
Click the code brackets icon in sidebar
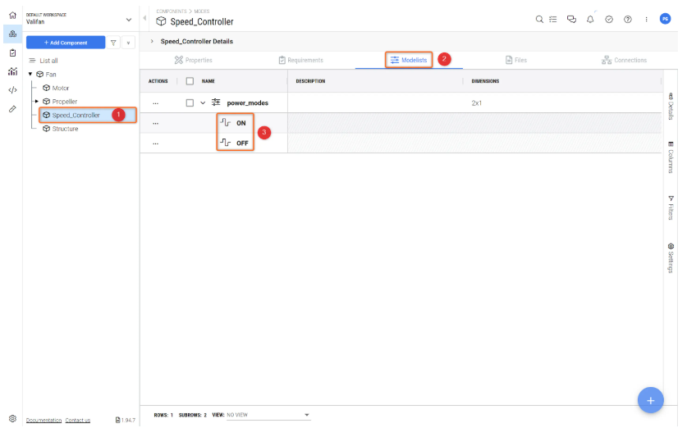pos(12,90)
